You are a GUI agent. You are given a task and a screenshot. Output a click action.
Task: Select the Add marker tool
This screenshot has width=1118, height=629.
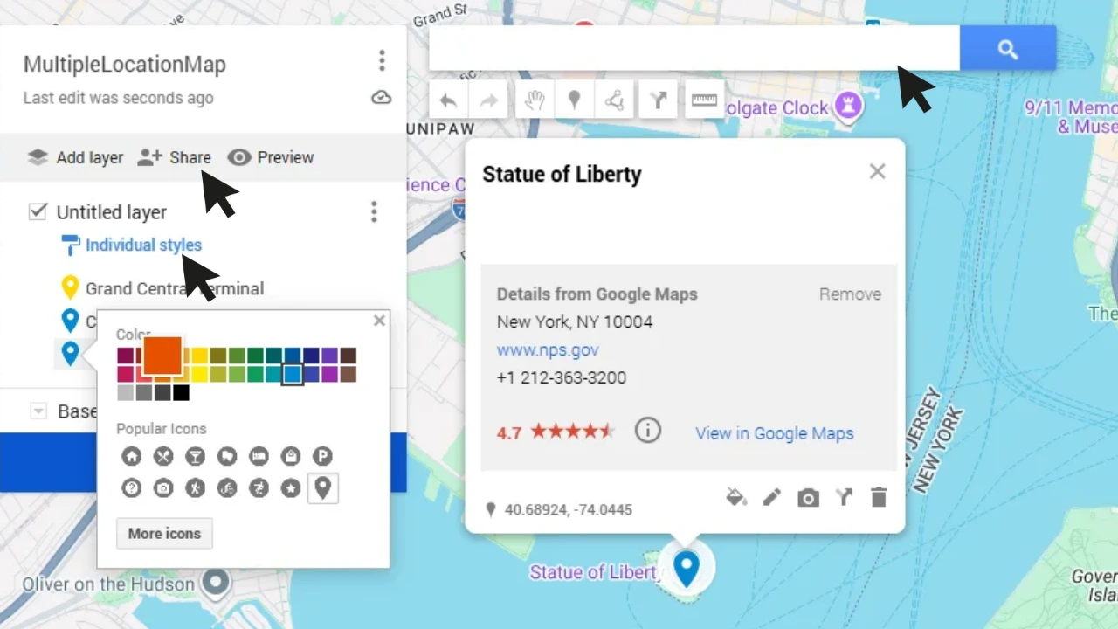(x=574, y=100)
